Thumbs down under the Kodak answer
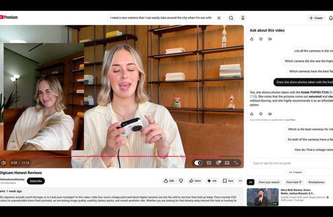Screen dimensions: 333x217 click(x=261, y=114)
